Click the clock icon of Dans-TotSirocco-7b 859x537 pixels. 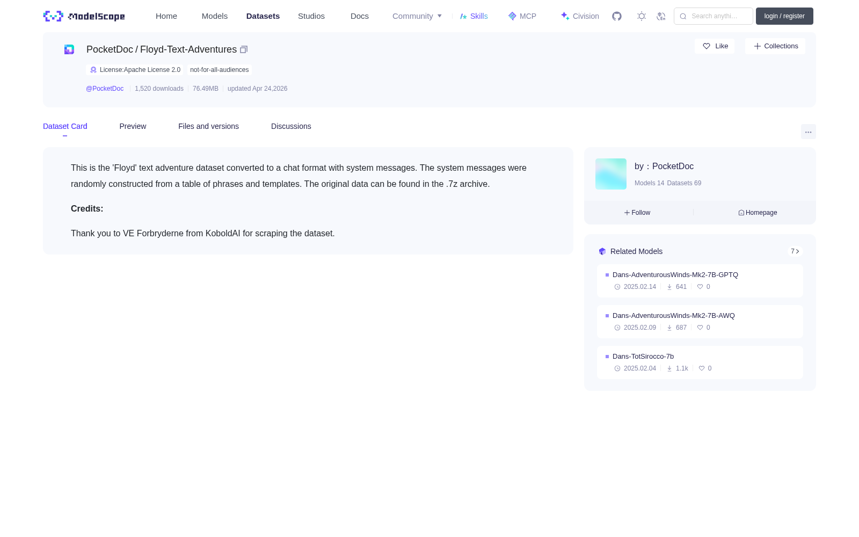click(x=617, y=368)
